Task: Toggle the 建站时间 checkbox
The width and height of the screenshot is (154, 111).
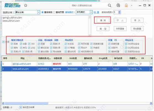Action: tap(66, 51)
